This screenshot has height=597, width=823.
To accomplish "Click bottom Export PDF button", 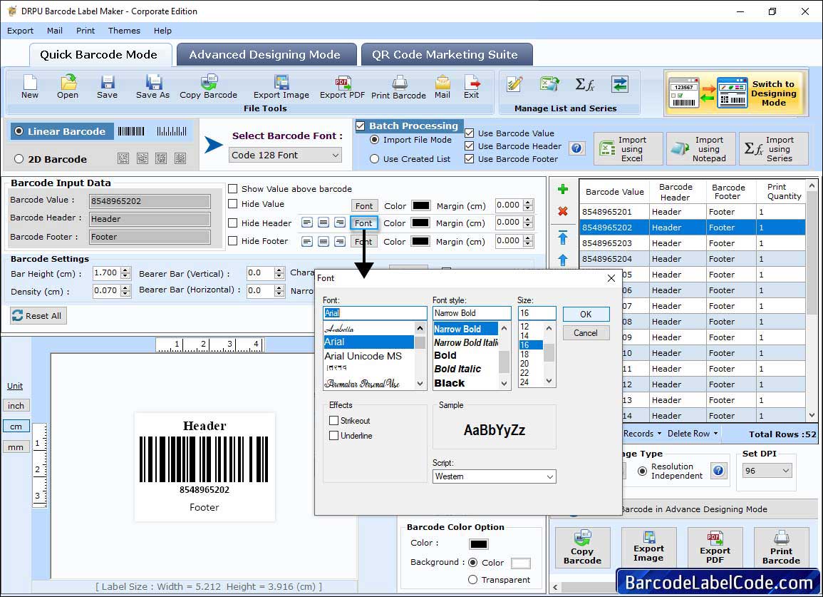I will point(715,548).
